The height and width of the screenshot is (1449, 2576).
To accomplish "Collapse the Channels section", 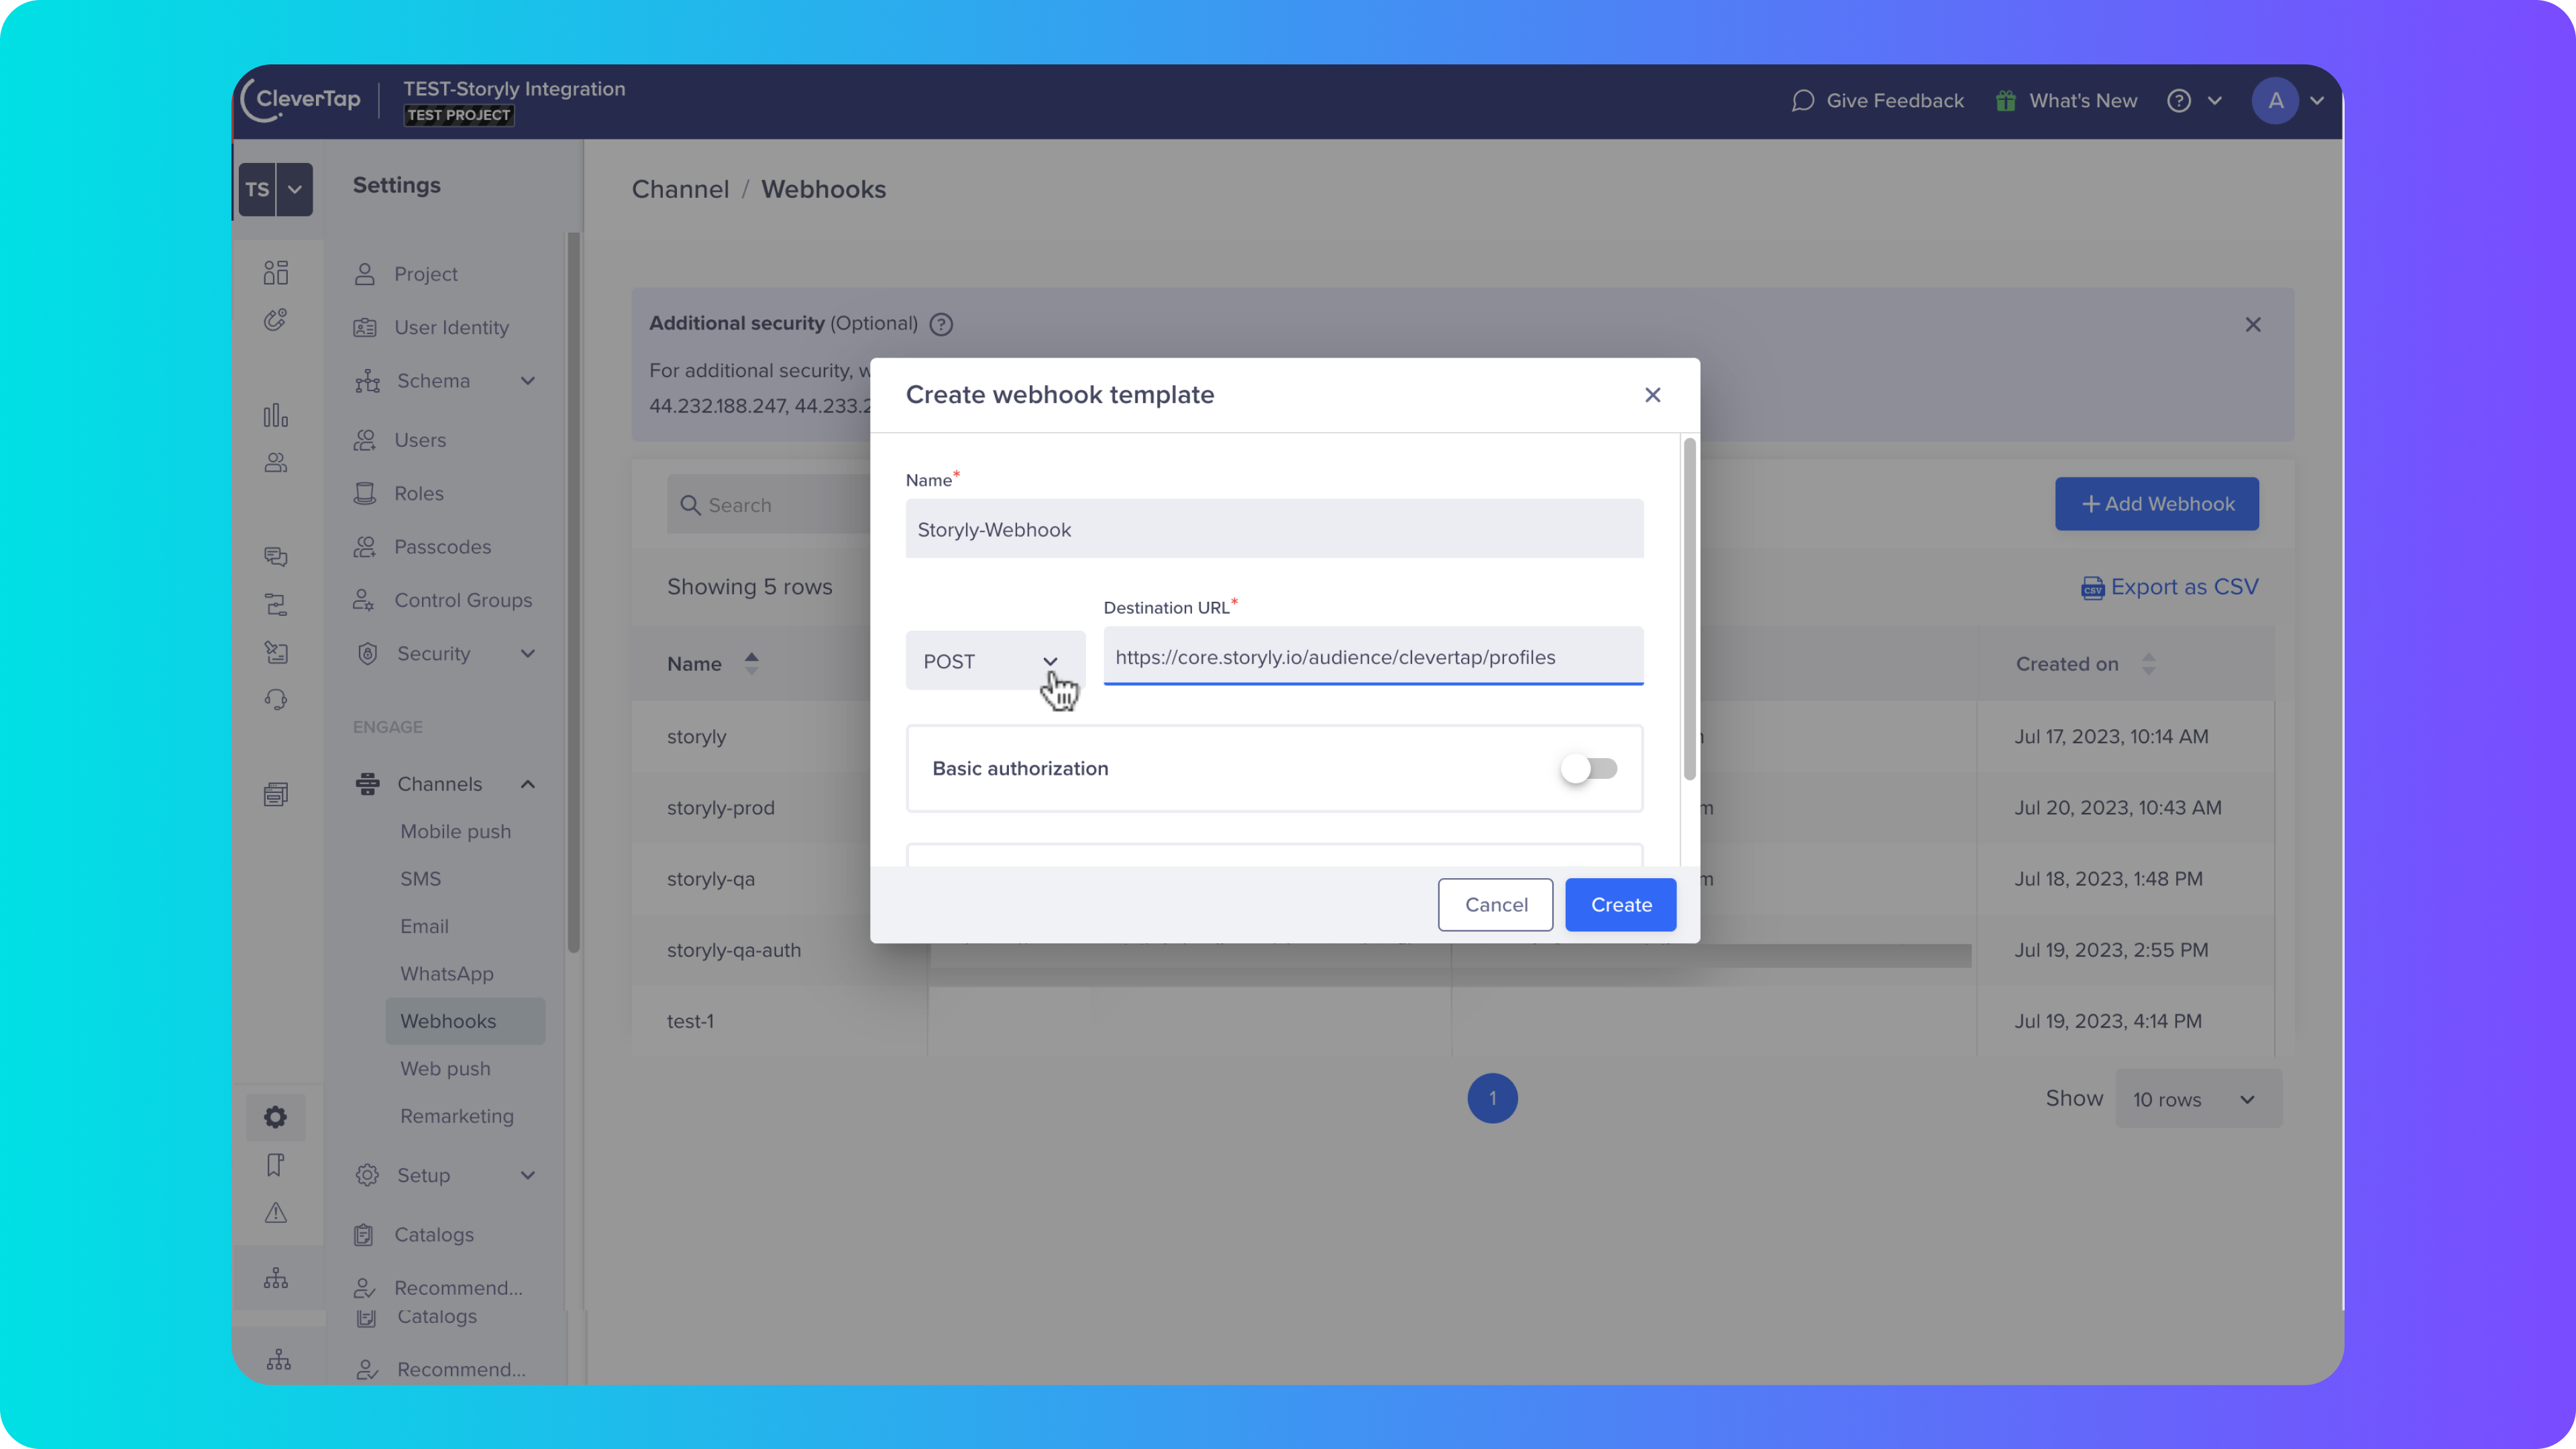I will coord(528,784).
